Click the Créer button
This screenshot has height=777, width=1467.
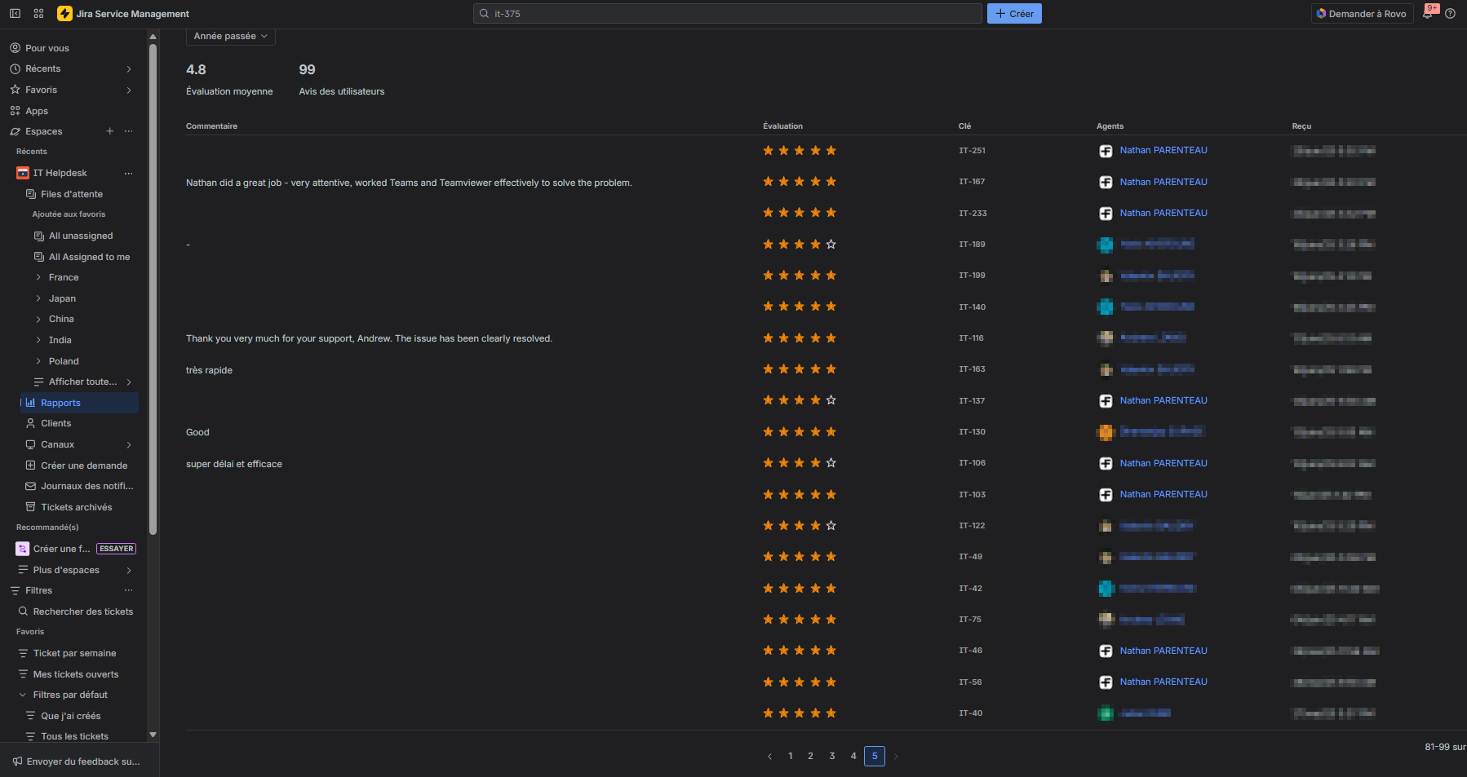(x=1014, y=14)
